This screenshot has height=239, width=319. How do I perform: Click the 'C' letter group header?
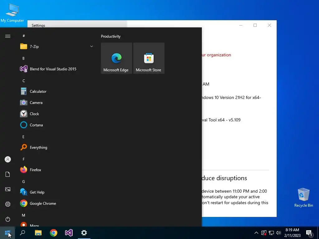click(24, 81)
